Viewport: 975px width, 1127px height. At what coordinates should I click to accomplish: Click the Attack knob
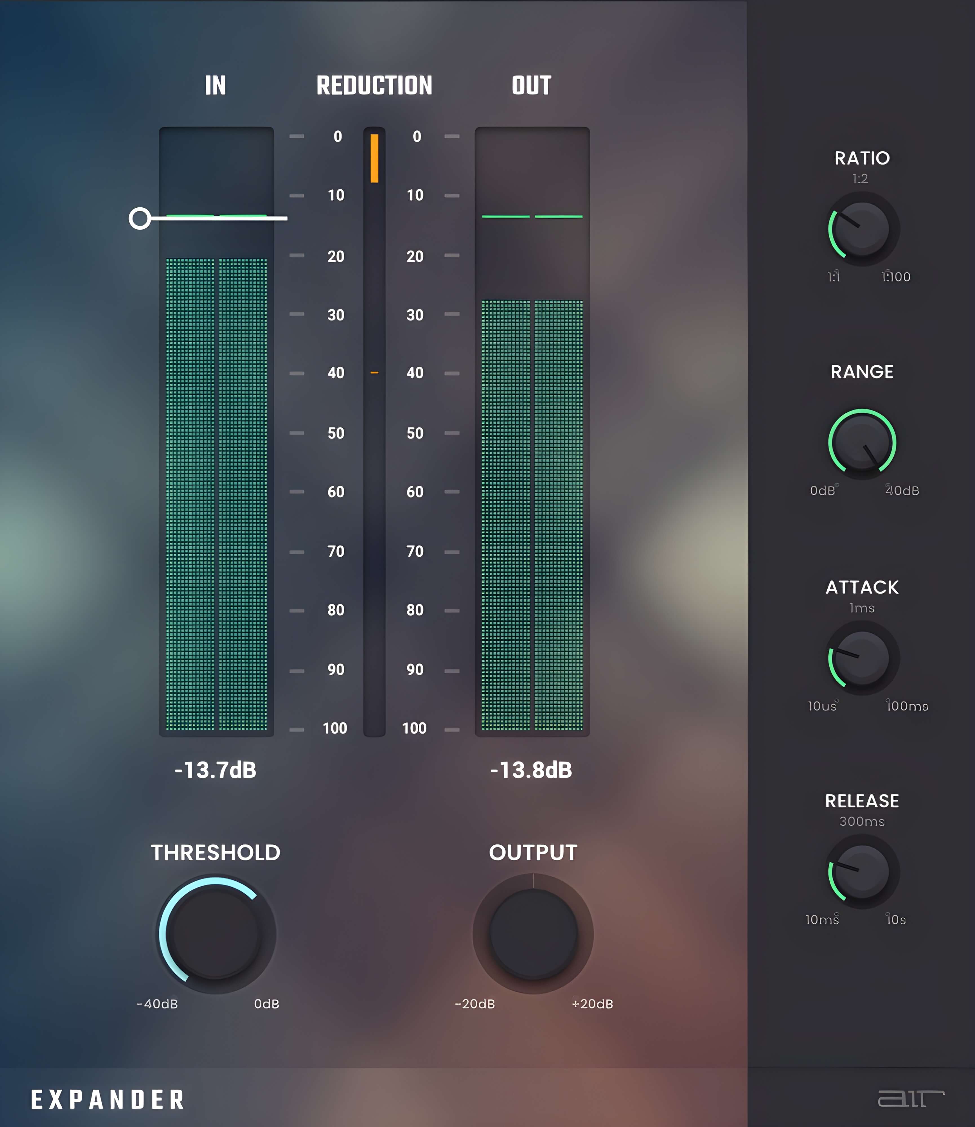coord(862,658)
